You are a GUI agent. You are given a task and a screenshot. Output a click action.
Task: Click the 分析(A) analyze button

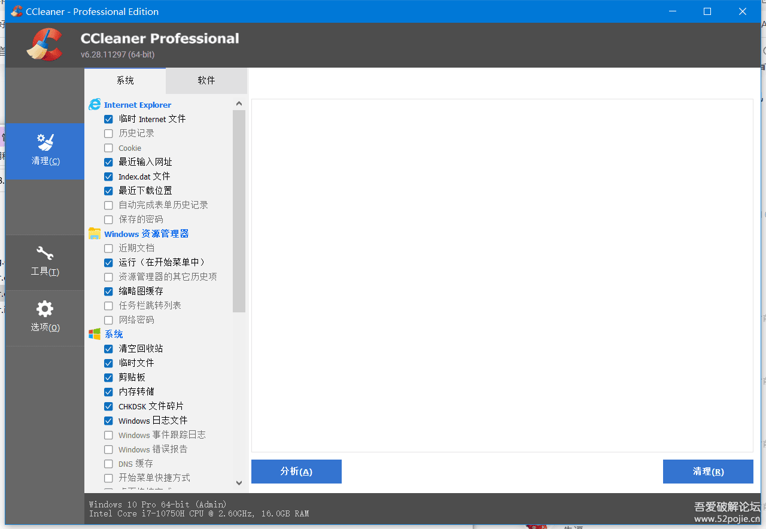click(x=296, y=472)
